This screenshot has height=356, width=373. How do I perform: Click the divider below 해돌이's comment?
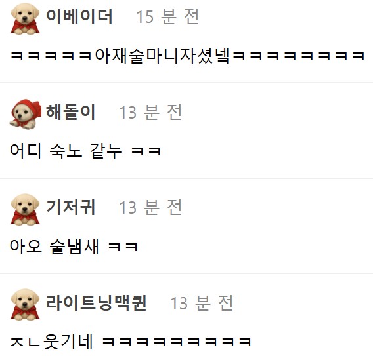(x=186, y=178)
